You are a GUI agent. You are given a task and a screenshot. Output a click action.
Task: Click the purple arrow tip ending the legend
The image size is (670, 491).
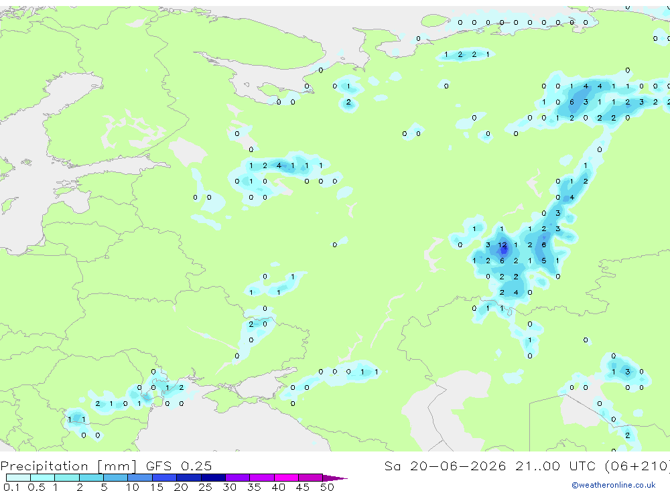335,478
